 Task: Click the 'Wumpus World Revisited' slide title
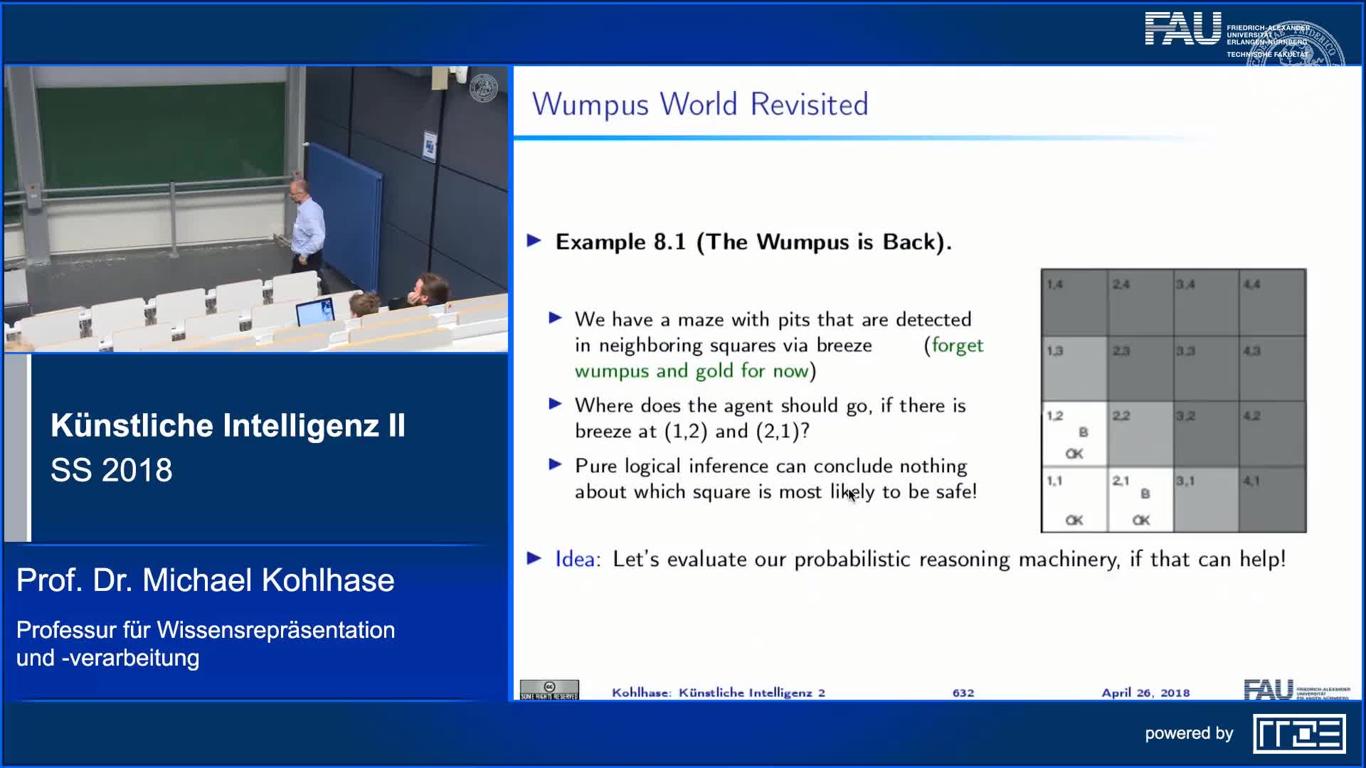tap(700, 105)
